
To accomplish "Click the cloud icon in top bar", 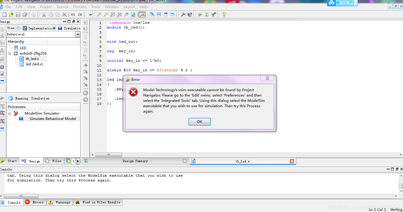I will [331, 3].
